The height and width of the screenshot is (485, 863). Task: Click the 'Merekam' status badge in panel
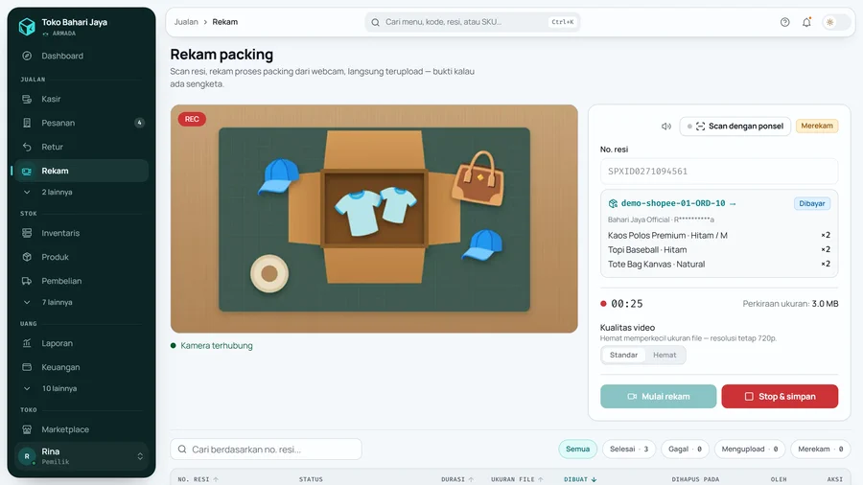click(x=817, y=126)
